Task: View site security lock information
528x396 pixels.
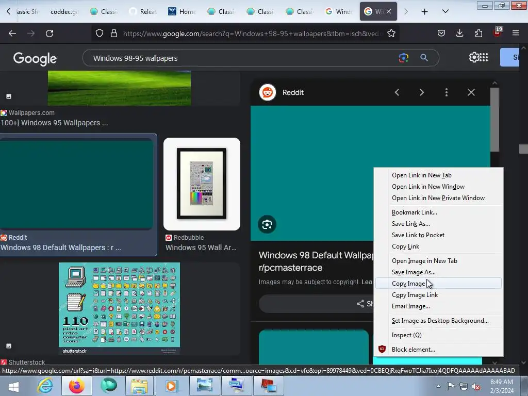Action: click(x=114, y=34)
